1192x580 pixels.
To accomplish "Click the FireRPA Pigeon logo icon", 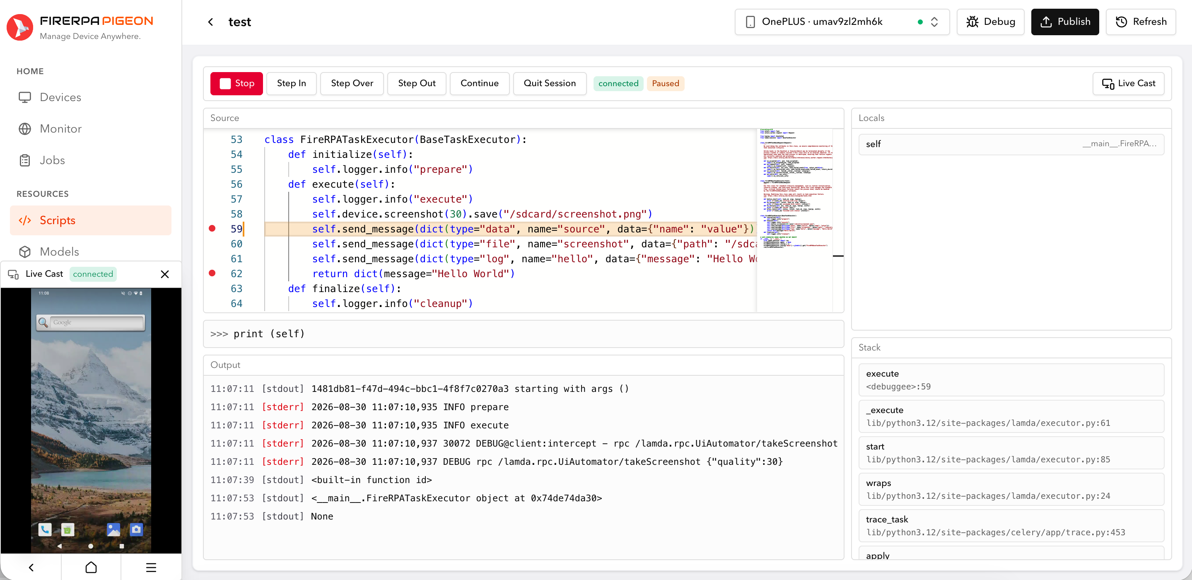I will (x=20, y=28).
